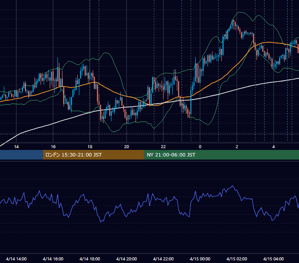This screenshot has height=263, width=299.
Task: Click the time axis label 18
Action: point(90,147)
